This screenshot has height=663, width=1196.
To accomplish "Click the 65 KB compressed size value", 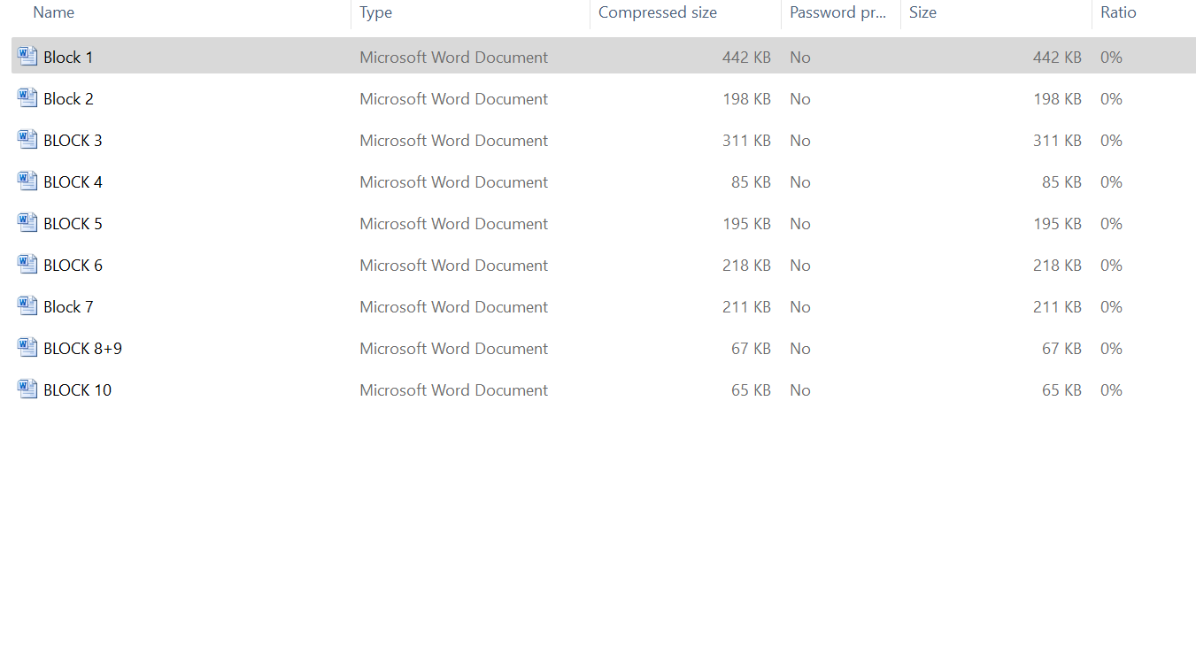I will pyautogui.click(x=751, y=390).
